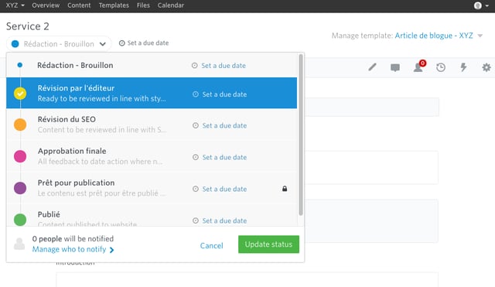Image resolution: width=495 pixels, height=287 pixels.
Task: Select the pink Approbation finale status circle
Action: 20,156
